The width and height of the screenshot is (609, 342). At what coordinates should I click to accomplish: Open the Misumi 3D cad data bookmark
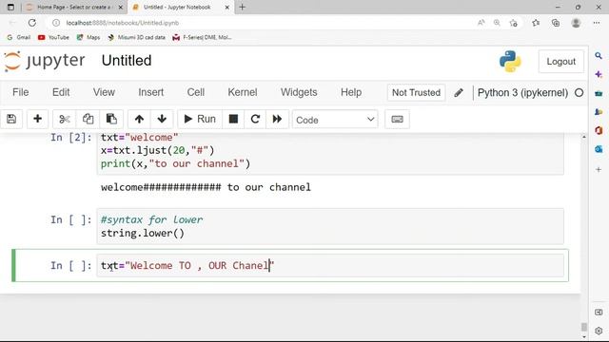pyautogui.click(x=136, y=37)
